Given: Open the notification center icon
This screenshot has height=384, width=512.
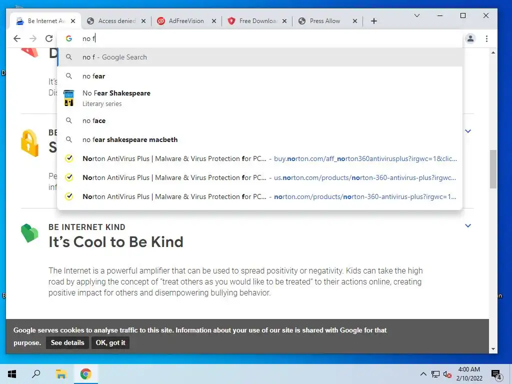Looking at the screenshot, I should [x=496, y=374].
